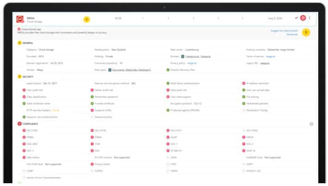Click the HITRUST CSF label
This screenshot has height=186, width=328.
click(254, 171)
